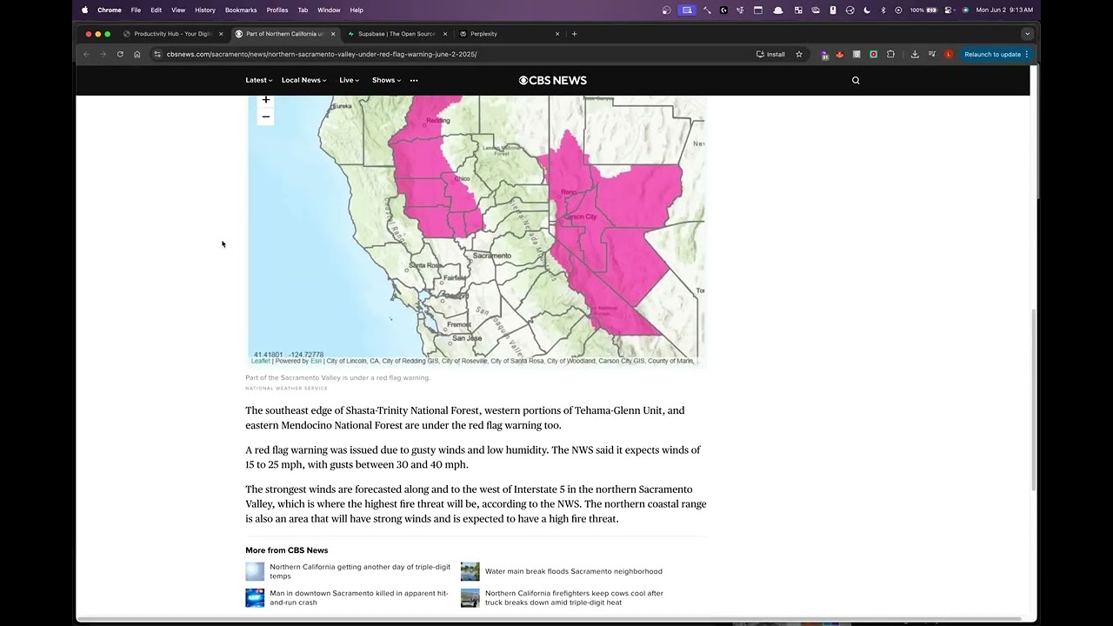Viewport: 1113px width, 626px height.
Task: Click the green recorder extension icon
Action: click(x=874, y=54)
